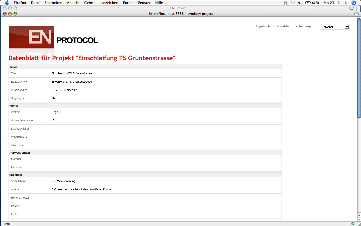Open the Ansicht menu
Image resolution: width=361 pixels, height=226 pixels.
73,3
